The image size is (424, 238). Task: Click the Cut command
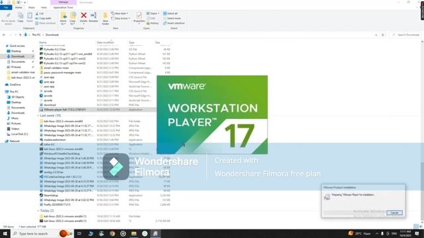click(40, 13)
